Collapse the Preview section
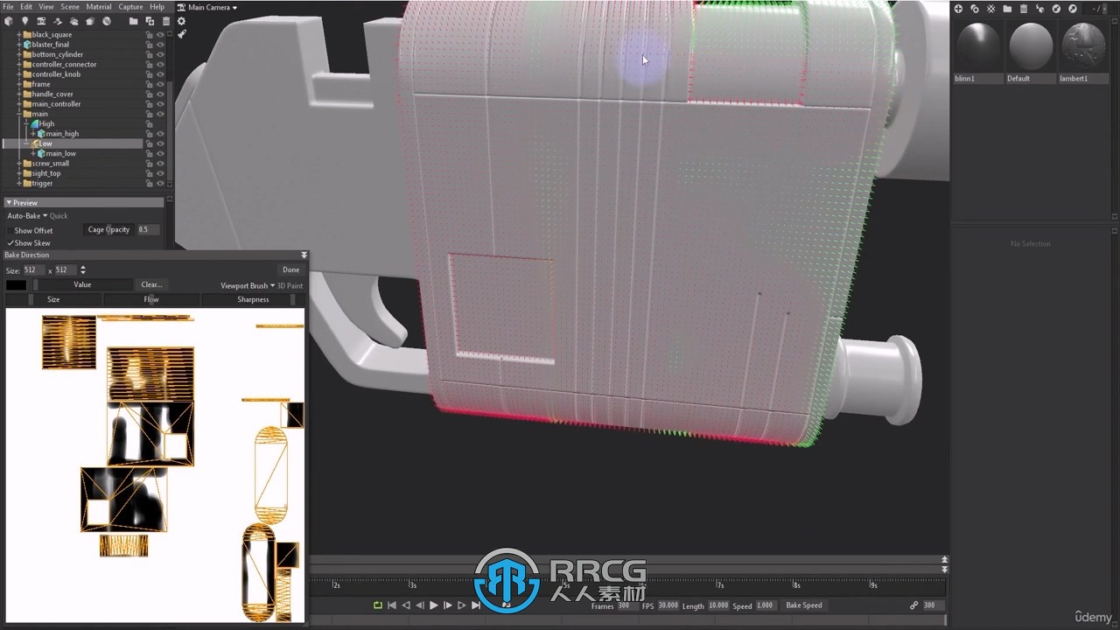The image size is (1120, 630). [x=9, y=203]
